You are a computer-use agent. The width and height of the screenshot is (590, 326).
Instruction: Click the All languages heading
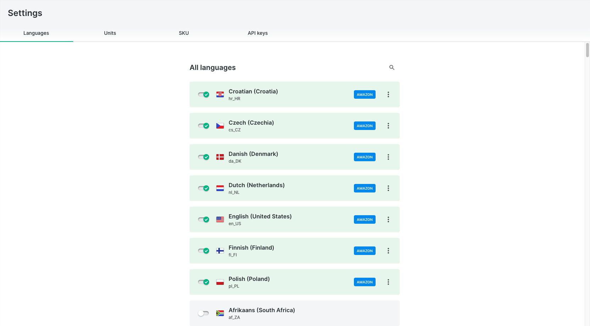(x=213, y=67)
